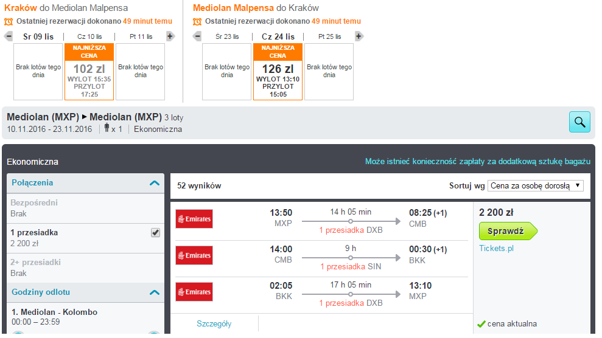Click 14:00 CMB departure time

click(281, 249)
